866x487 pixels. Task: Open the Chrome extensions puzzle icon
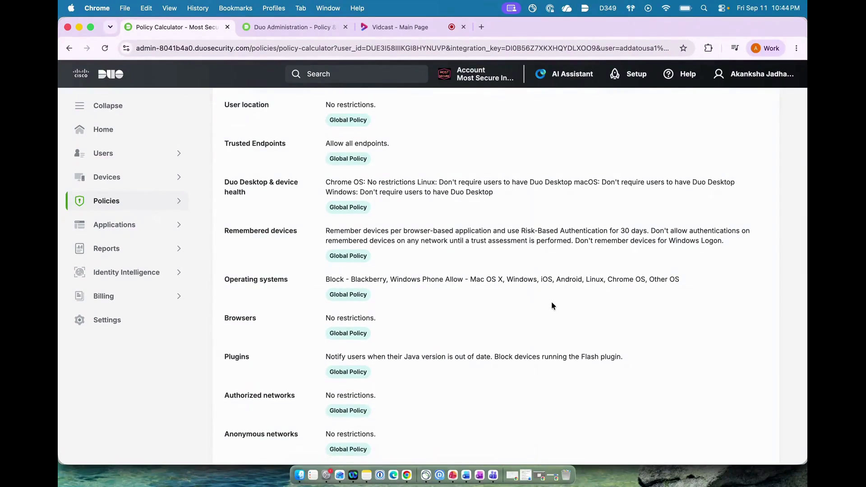click(708, 48)
